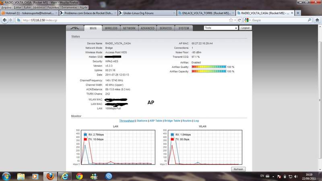Open the NETWORK tab
The height and width of the screenshot is (181, 322).
click(x=129, y=28)
